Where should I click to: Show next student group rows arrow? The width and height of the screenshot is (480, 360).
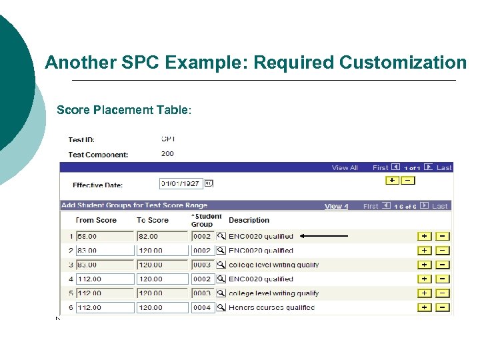point(424,206)
